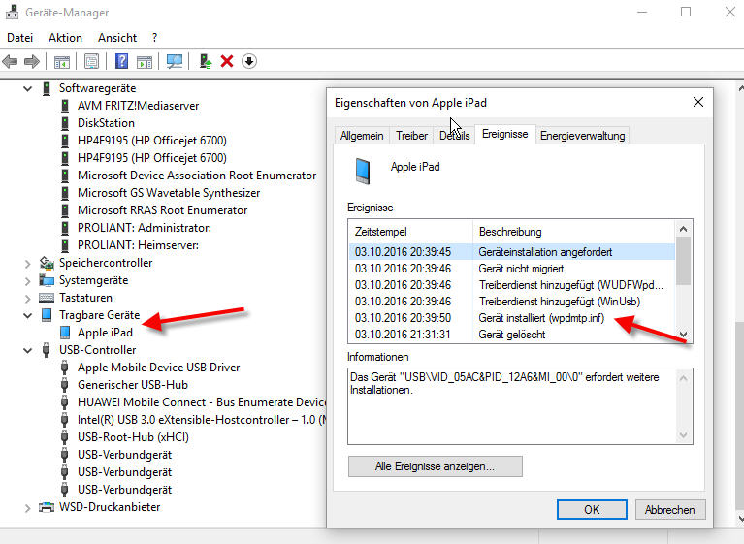744x544 pixels.
Task: Expand the Speichercontroller tree node
Action: click(27, 263)
